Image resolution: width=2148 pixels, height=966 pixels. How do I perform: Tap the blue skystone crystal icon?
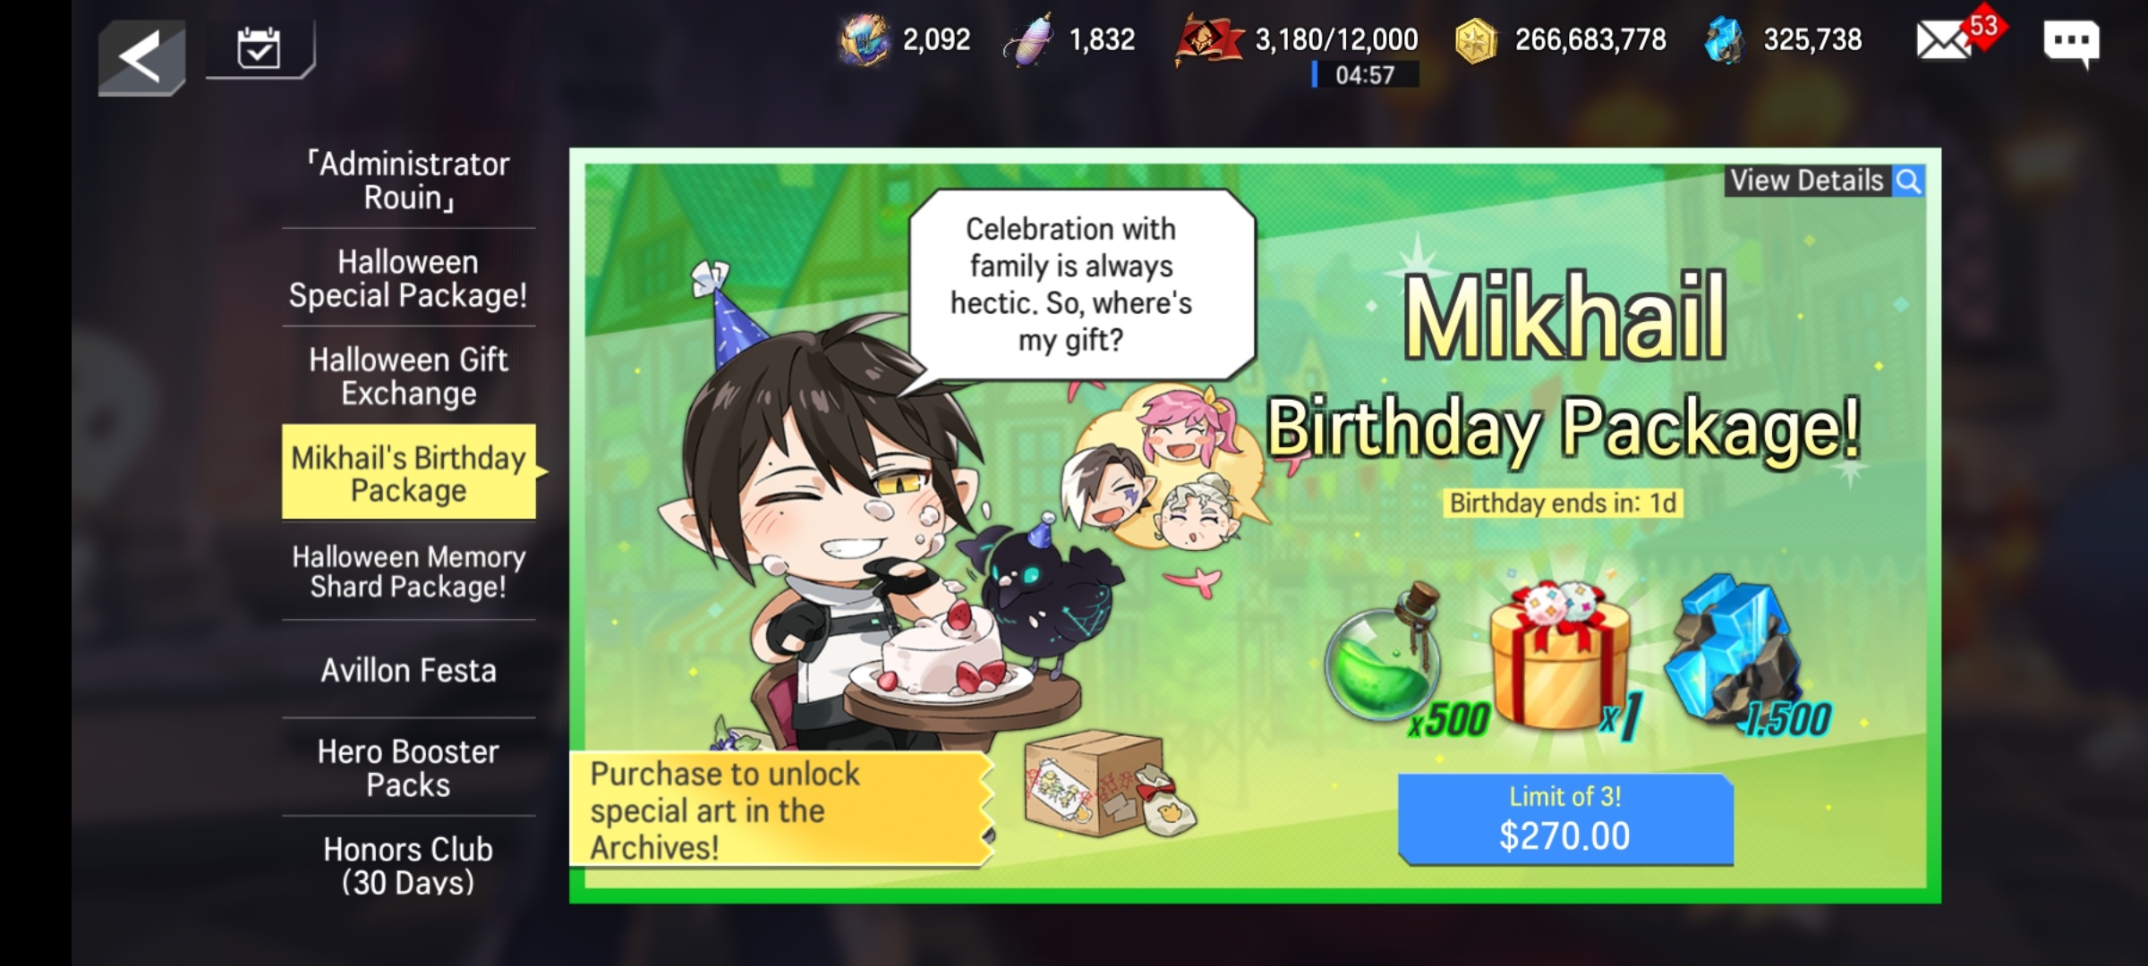click(1724, 41)
